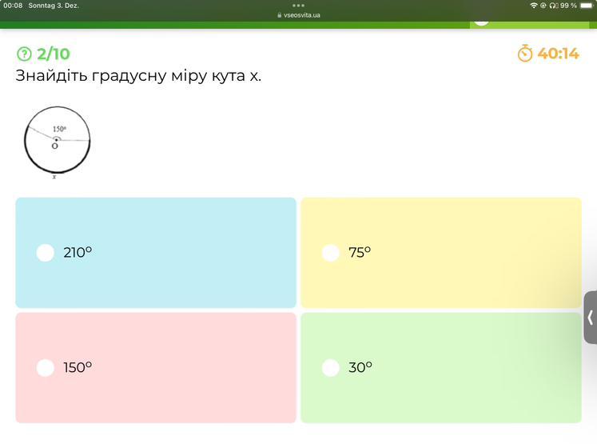Tap the battery icon at top right
The height and width of the screenshot is (448, 597).
(x=587, y=6)
